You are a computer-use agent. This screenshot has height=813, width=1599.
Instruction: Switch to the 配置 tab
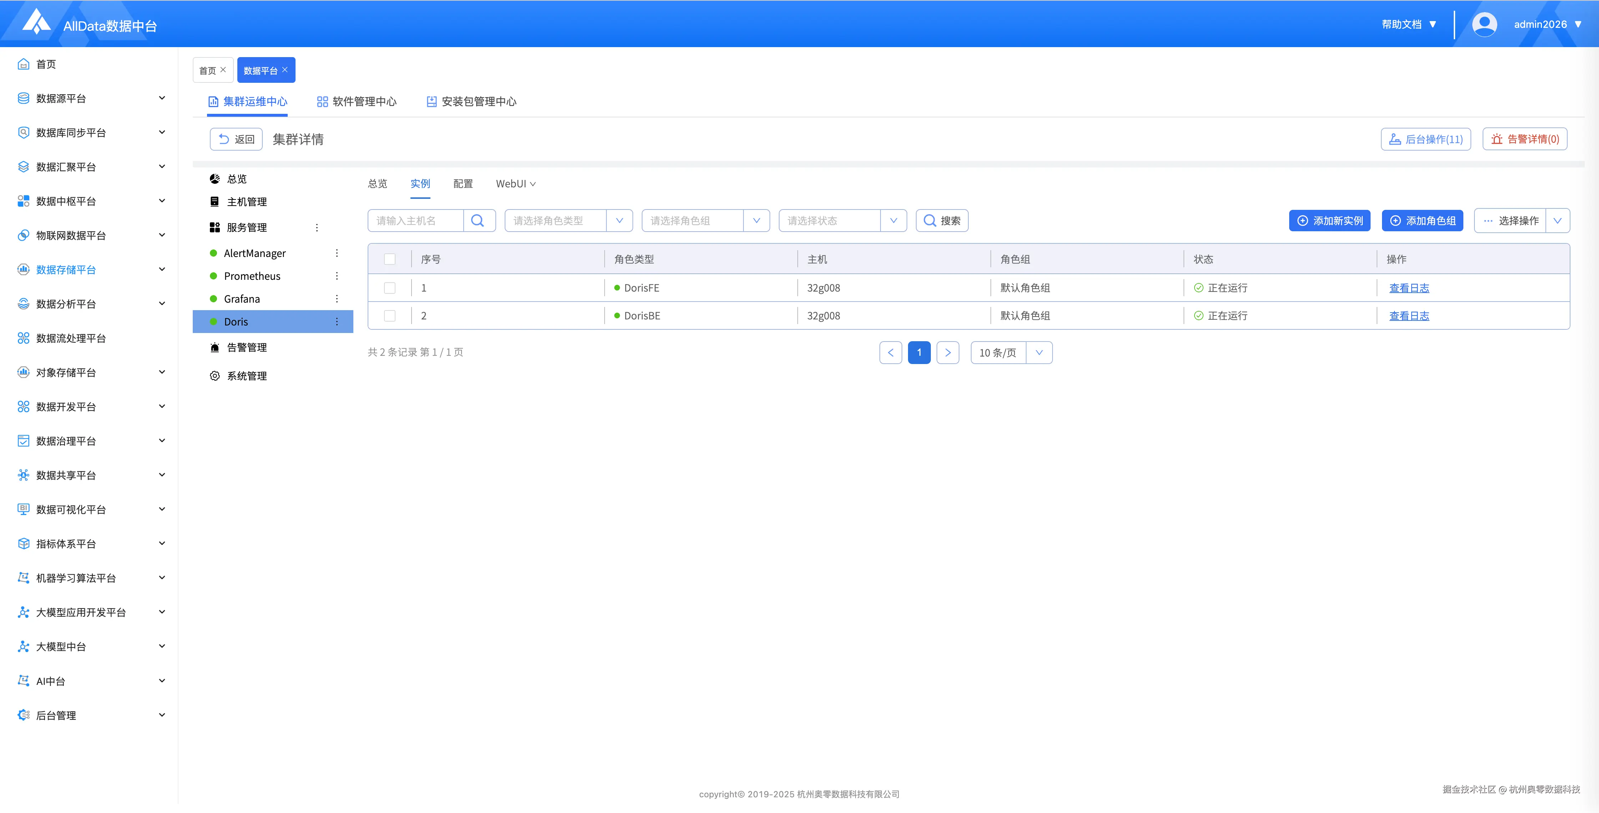pos(463,184)
